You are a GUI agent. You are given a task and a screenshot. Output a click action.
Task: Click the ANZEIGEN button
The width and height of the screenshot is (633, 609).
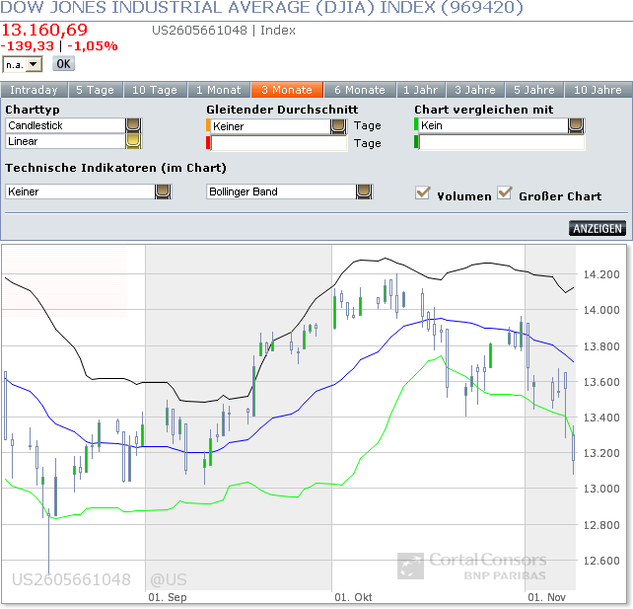click(x=598, y=228)
